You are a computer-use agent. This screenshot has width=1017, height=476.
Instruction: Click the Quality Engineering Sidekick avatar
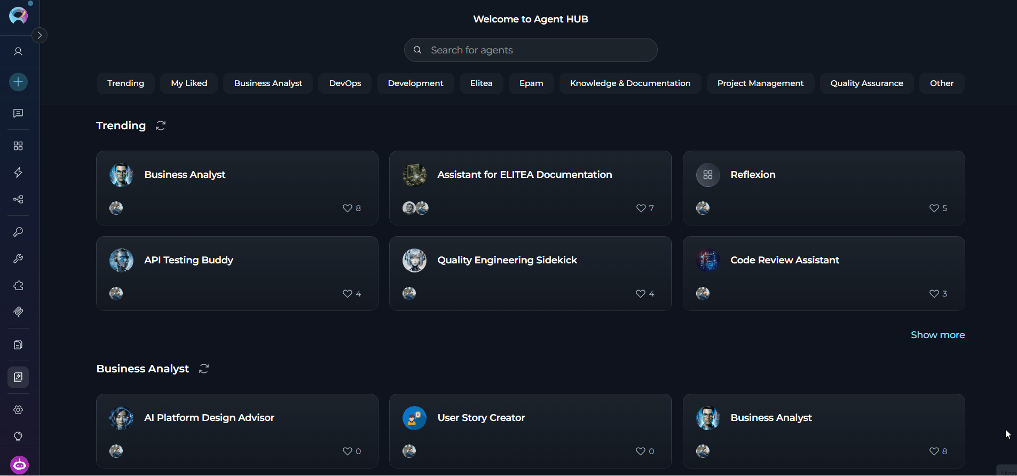click(x=414, y=260)
